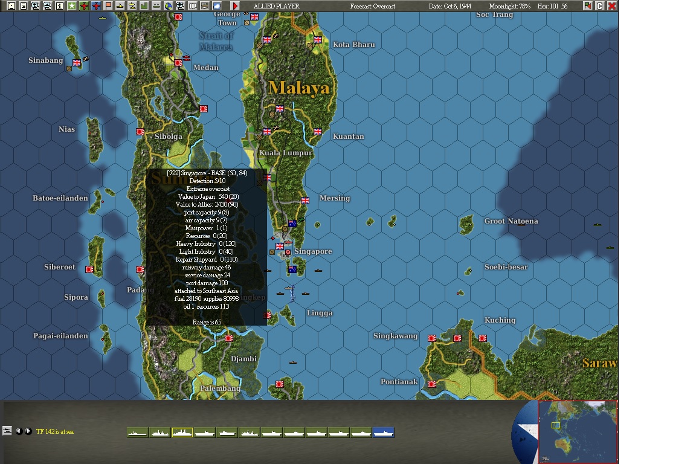
Task: Click the task force ship icon beside TF 142
Action: (7, 431)
